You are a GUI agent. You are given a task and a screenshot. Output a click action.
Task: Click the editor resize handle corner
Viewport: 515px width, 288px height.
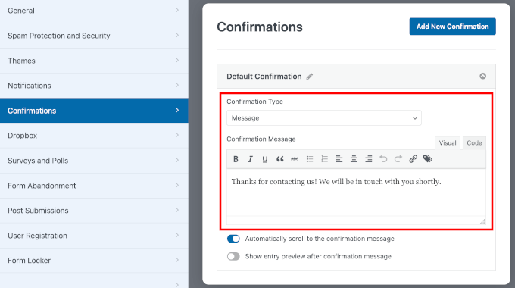pyautogui.click(x=482, y=221)
